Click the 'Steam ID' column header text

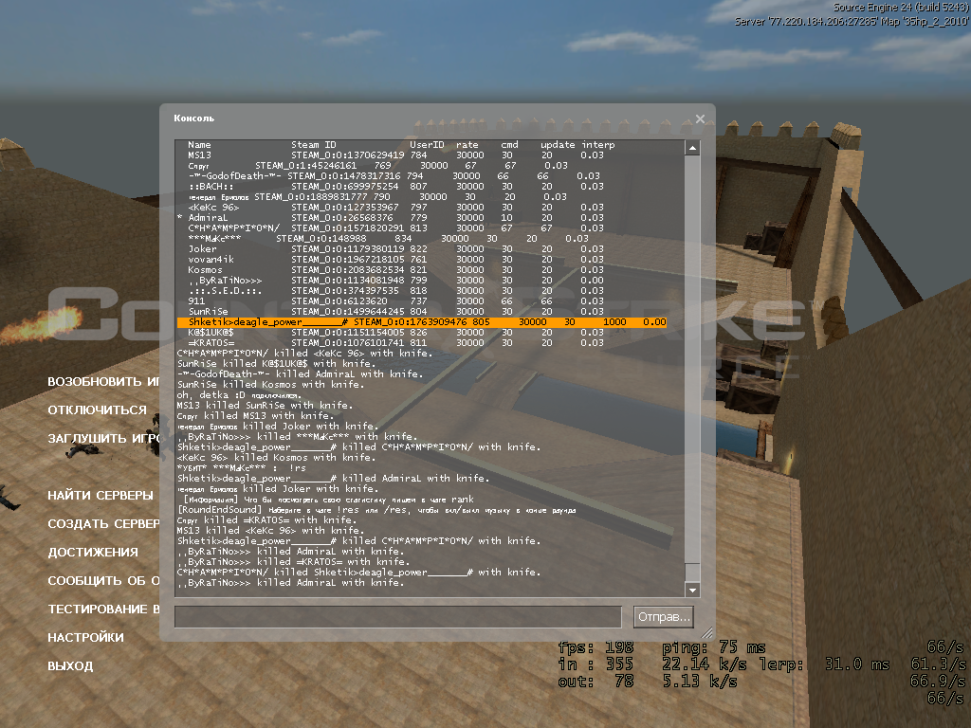pos(313,145)
